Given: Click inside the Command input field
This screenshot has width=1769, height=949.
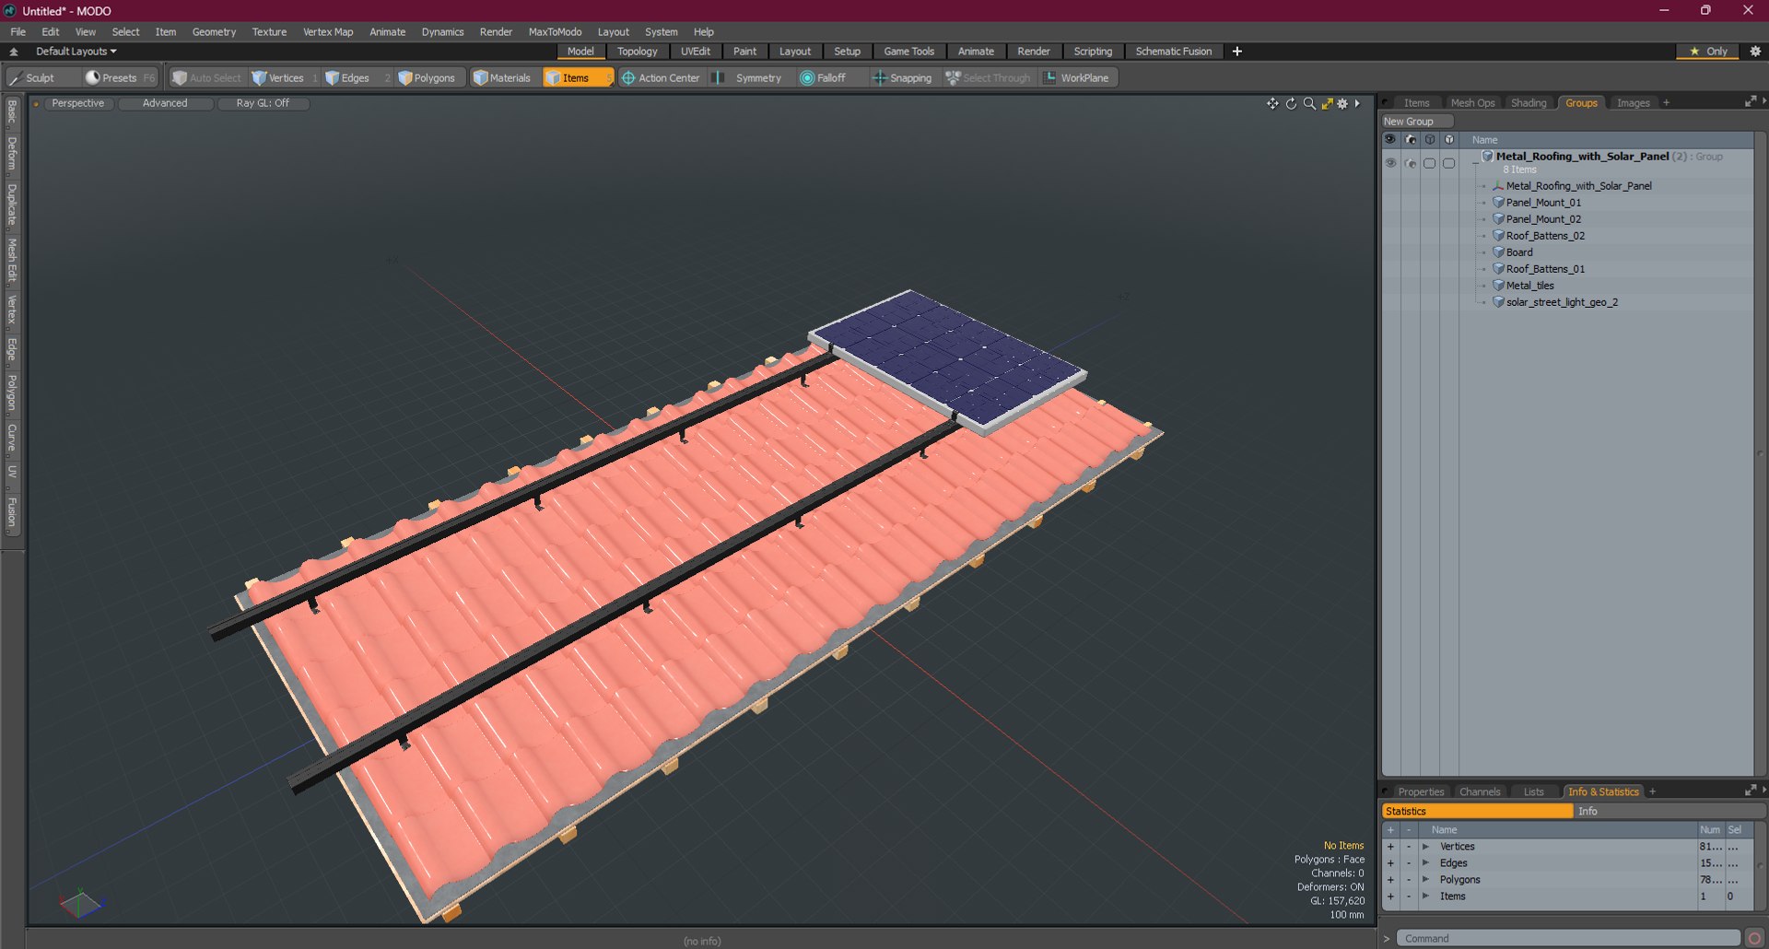Looking at the screenshot, I should (1566, 938).
